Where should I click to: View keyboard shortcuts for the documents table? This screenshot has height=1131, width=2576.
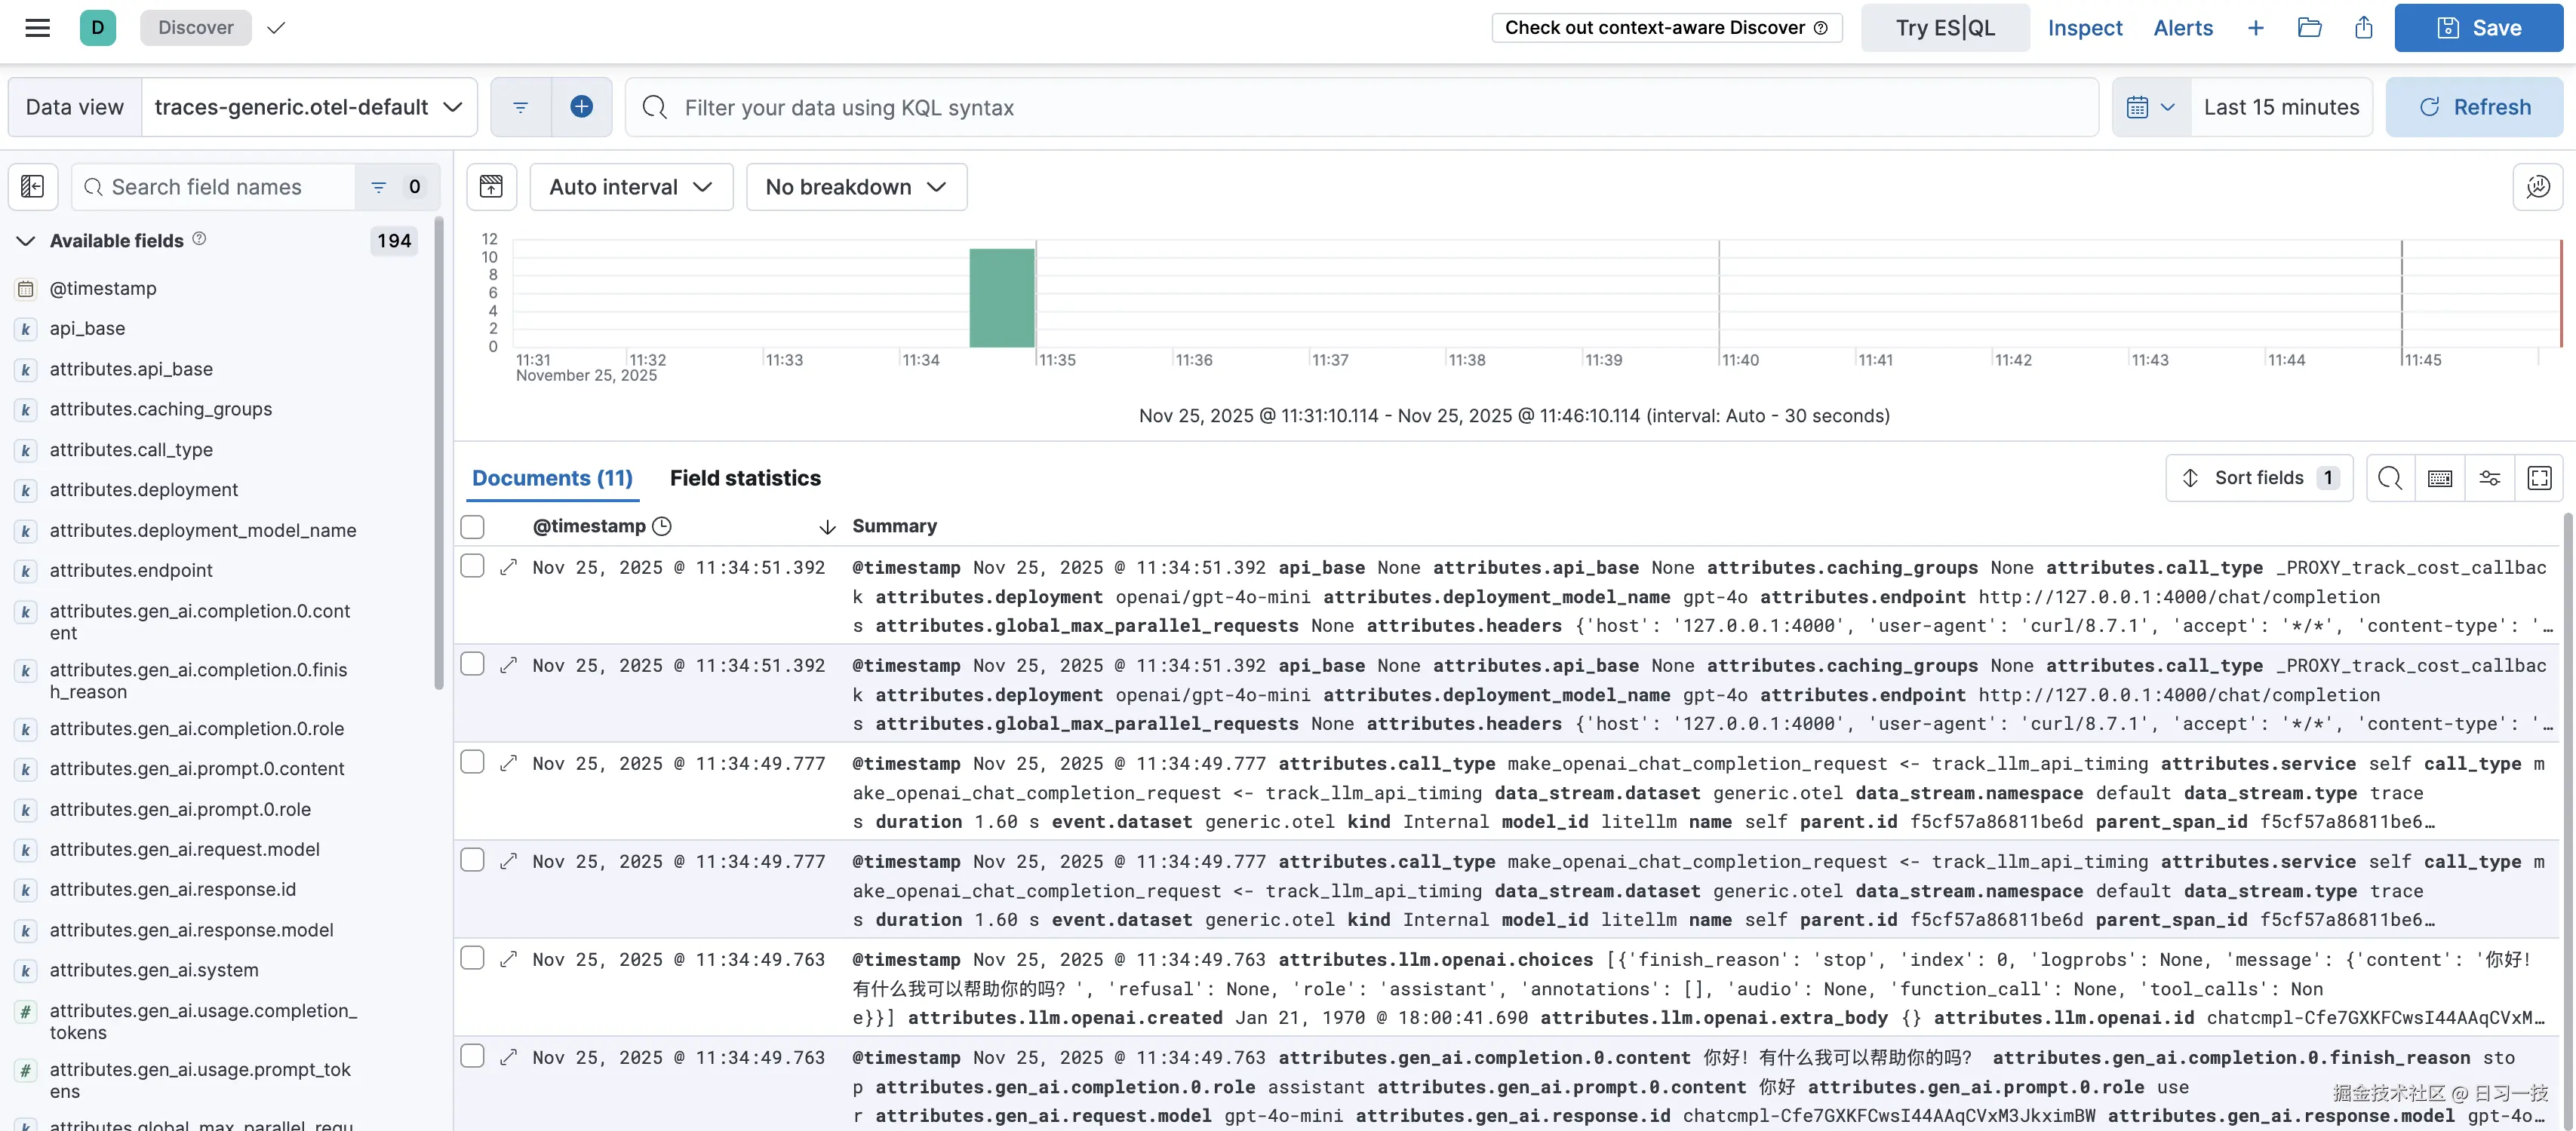2440,477
